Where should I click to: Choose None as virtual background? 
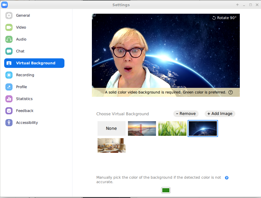pos(111,128)
